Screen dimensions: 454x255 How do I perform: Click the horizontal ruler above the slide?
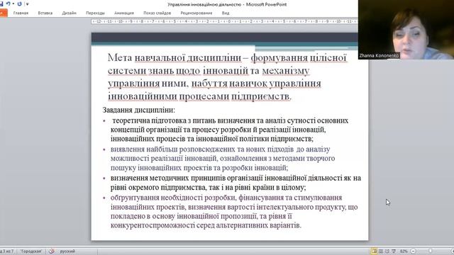point(224,21)
